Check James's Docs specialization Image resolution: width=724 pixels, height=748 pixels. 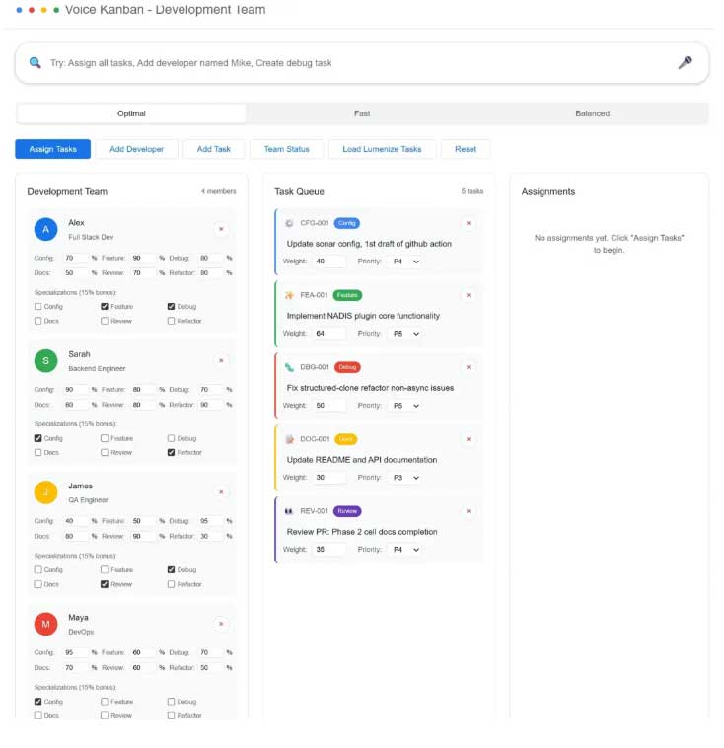click(x=38, y=584)
